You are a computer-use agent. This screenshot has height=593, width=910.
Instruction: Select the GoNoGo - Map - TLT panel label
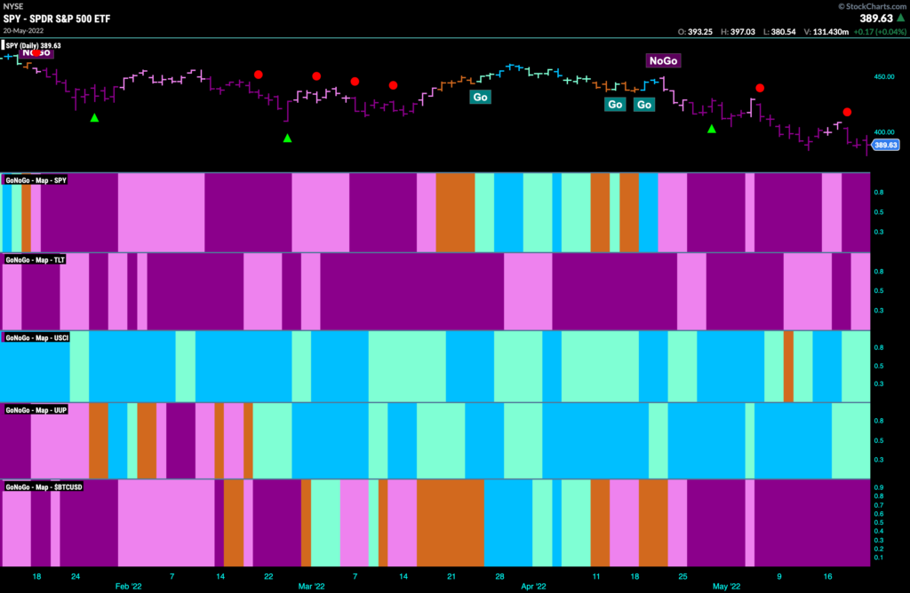[35, 260]
